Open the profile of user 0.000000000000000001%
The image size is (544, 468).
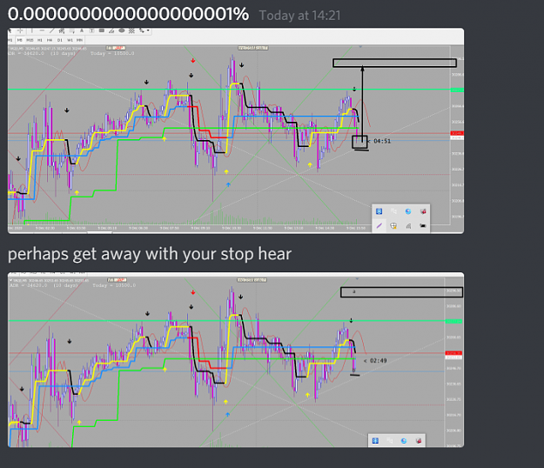point(128,14)
